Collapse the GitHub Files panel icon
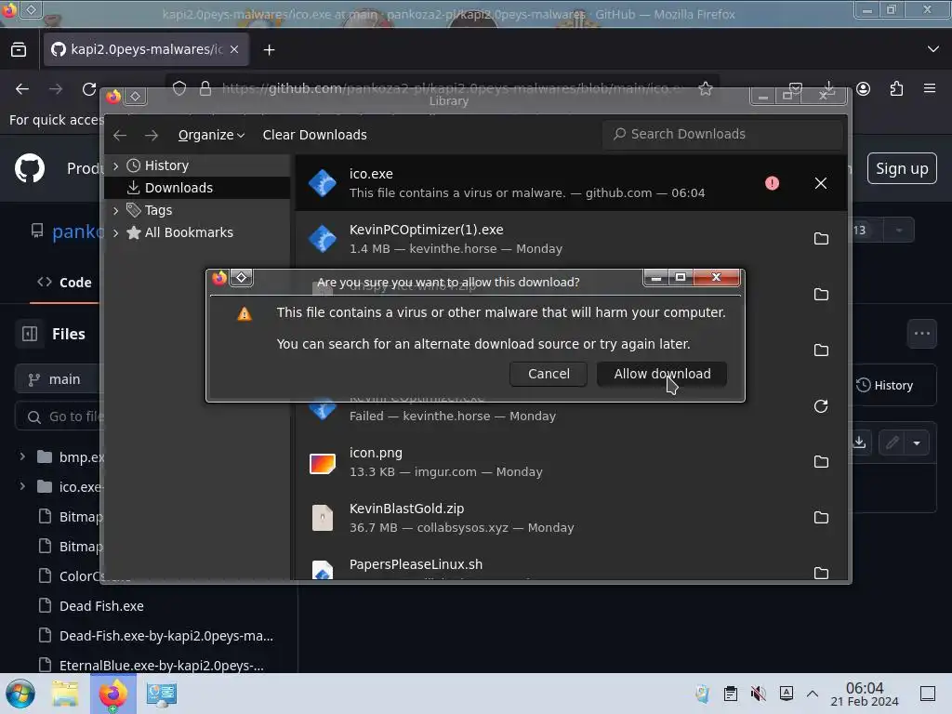The image size is (952, 714). click(x=29, y=334)
